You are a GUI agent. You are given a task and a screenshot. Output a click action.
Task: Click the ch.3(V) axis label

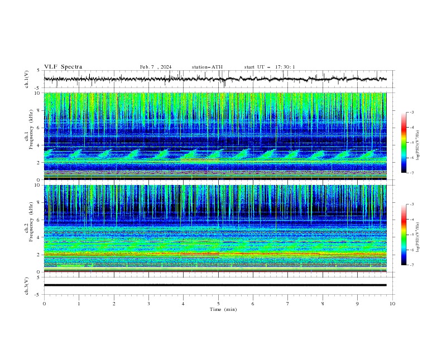coord(27,286)
